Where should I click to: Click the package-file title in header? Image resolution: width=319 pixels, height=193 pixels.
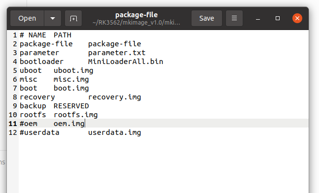coord(136,15)
